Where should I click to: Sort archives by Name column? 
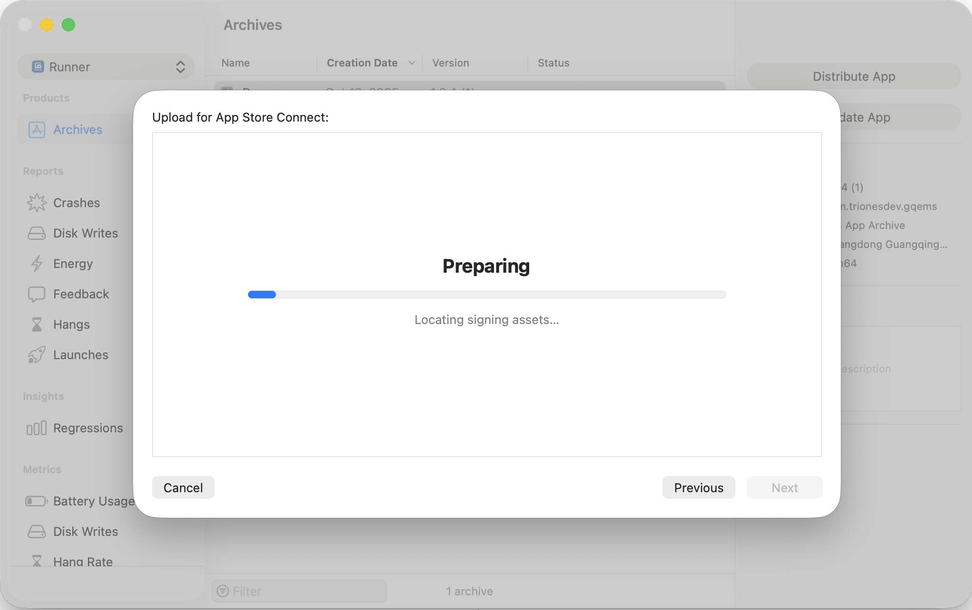pyautogui.click(x=236, y=63)
